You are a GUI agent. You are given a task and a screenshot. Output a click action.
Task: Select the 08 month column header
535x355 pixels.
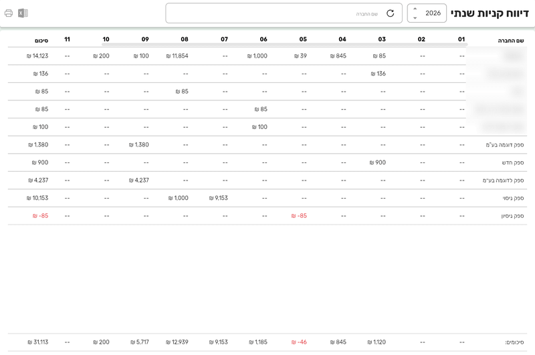[185, 39]
